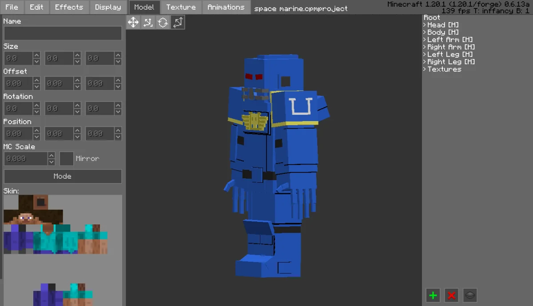
Task: Switch to the Animations tab
Action: point(226,7)
